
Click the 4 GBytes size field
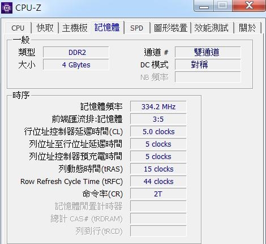(76, 65)
